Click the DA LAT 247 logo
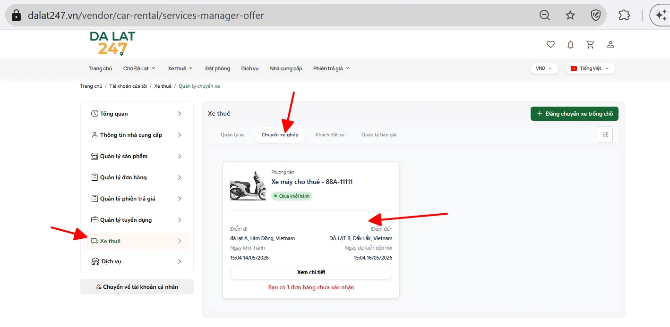The height and width of the screenshot is (327, 670). tap(112, 43)
